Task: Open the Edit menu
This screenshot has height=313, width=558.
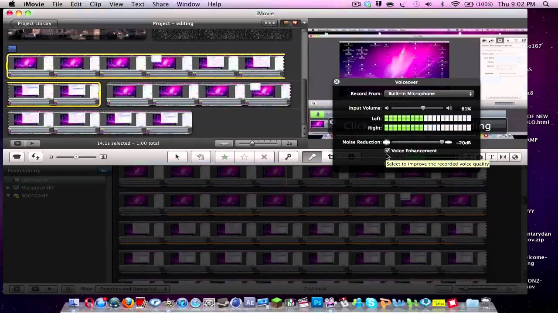Action: [76, 4]
